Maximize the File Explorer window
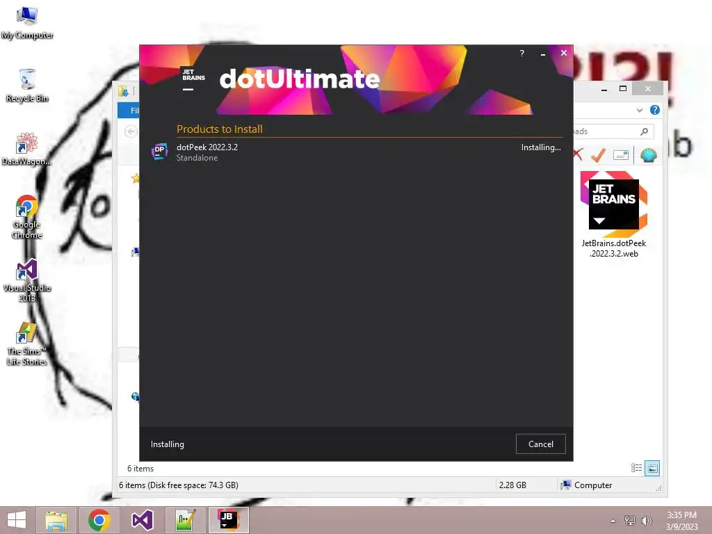Screen dimensions: 712x534 coord(623,88)
